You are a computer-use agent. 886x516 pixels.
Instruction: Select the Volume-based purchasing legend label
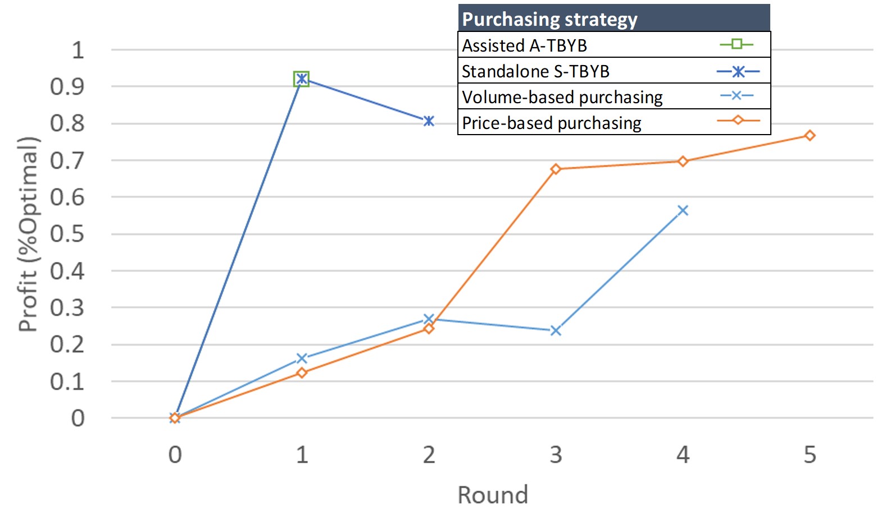click(562, 97)
